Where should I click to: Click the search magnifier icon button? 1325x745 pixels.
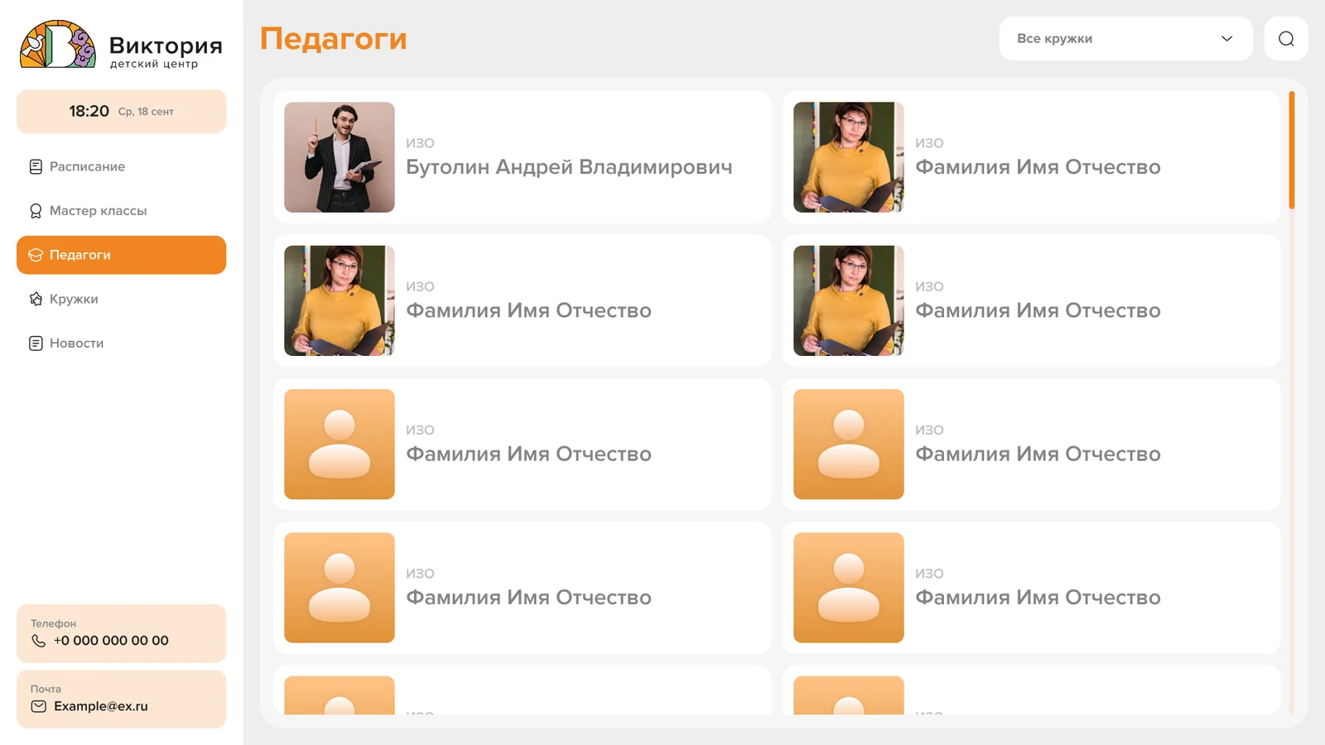tap(1286, 39)
